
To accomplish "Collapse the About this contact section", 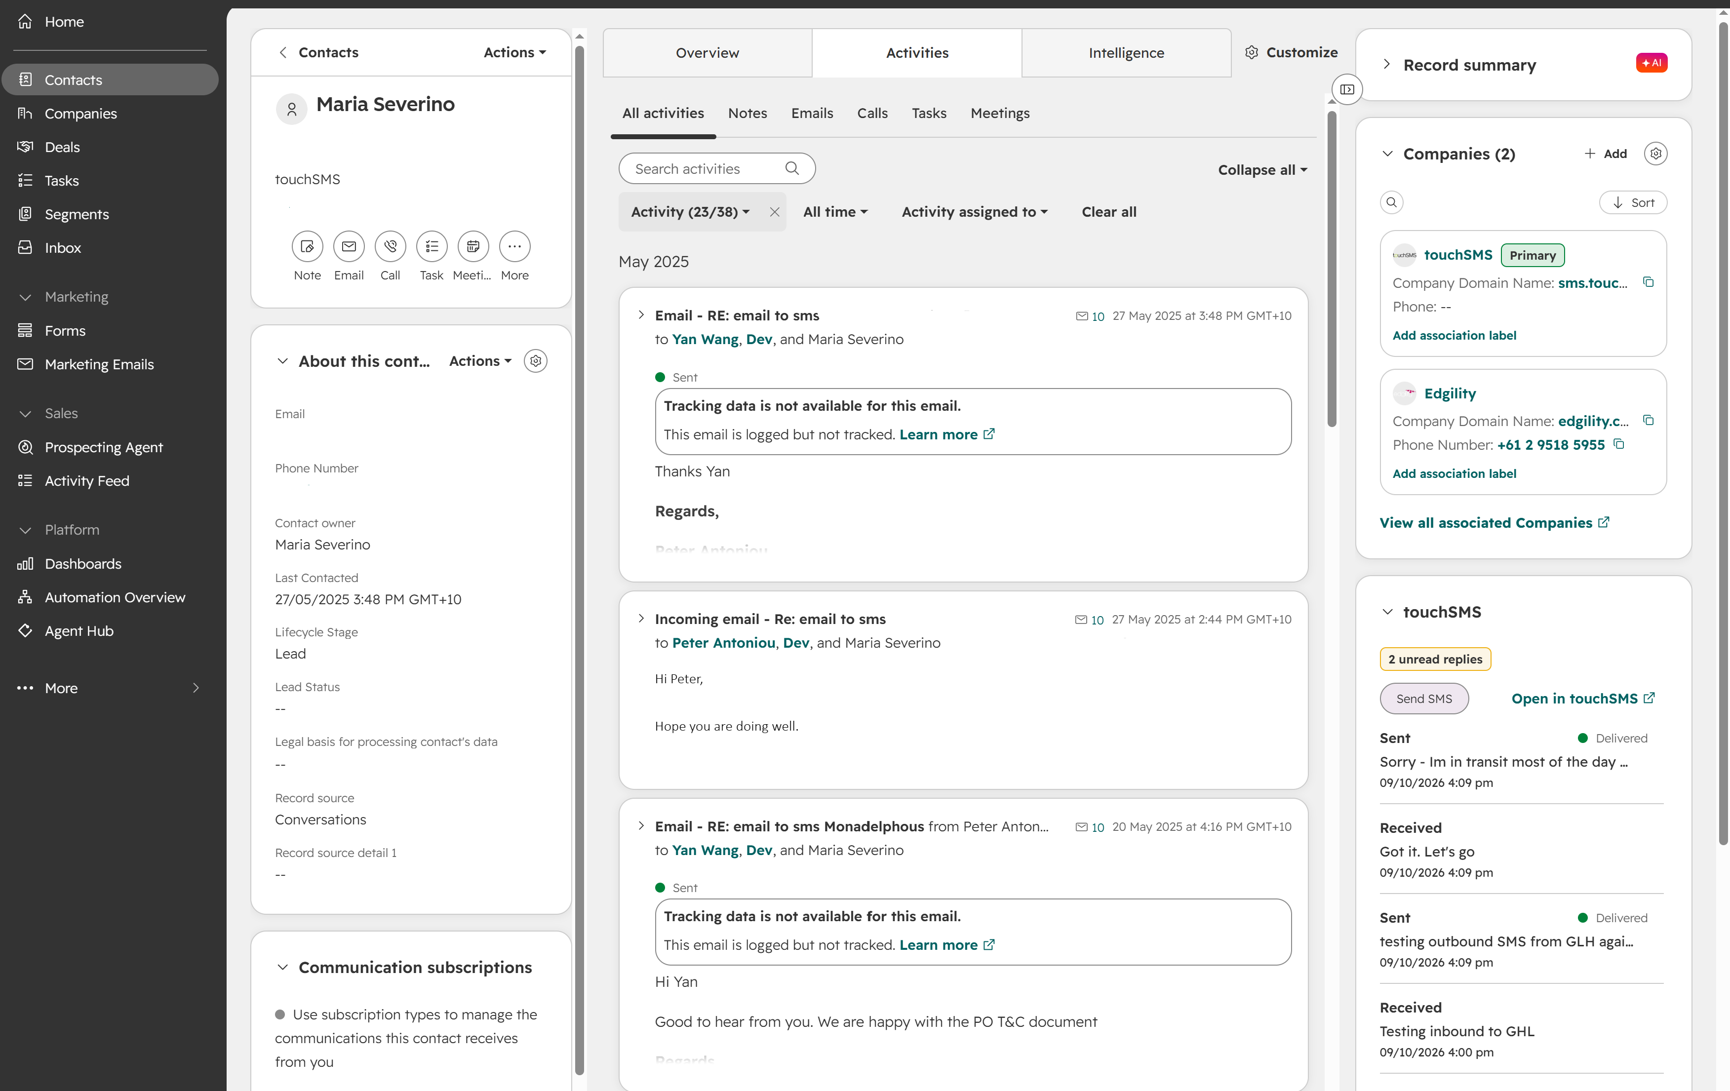I will point(282,360).
